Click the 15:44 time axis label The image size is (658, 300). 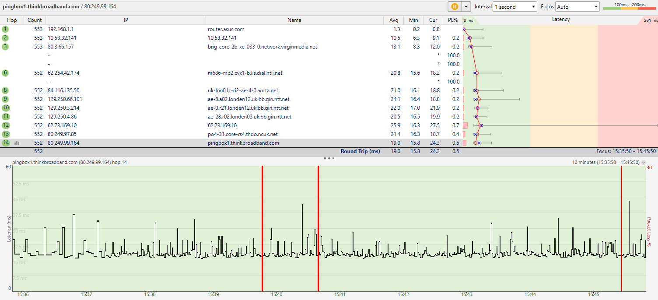pyautogui.click(x=530, y=295)
